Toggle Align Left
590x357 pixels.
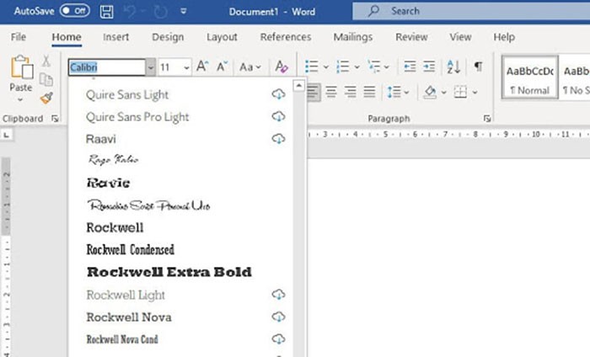click(313, 91)
